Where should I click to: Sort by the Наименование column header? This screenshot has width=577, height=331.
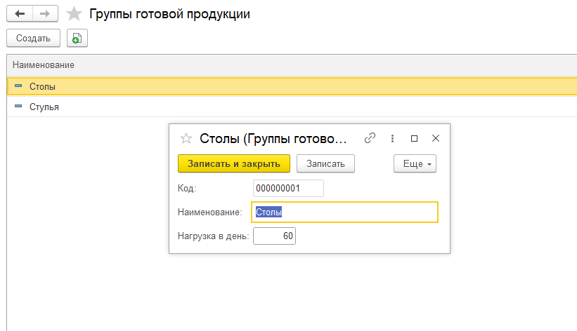(44, 65)
